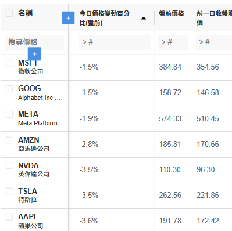Tick the AMZN row checkbox

[9, 140]
